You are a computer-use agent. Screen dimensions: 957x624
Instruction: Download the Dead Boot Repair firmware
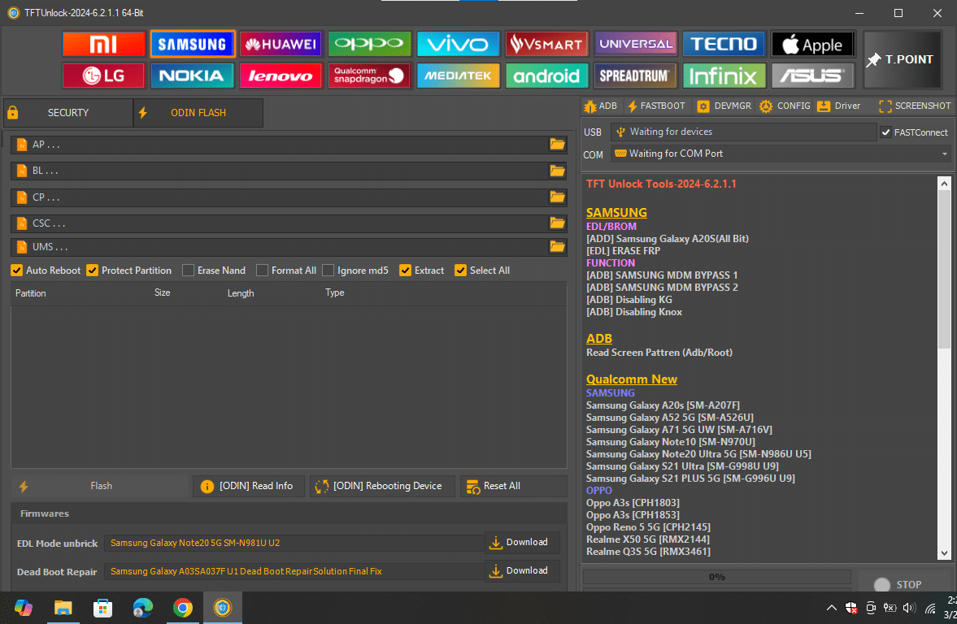521,570
